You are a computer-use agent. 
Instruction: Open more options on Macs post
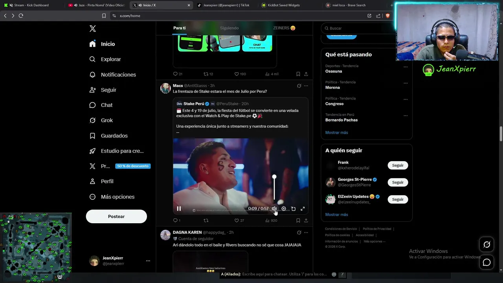tap(306, 86)
